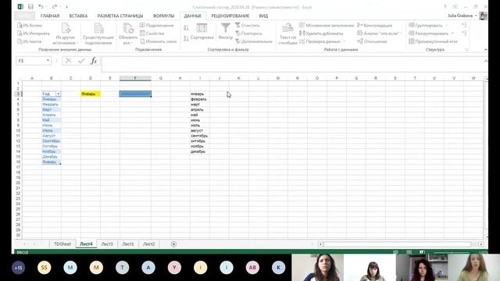Image resolution: width=500 pixels, height=281 pixels.
Task: Click the Консолидация icon
Action: (x=359, y=25)
